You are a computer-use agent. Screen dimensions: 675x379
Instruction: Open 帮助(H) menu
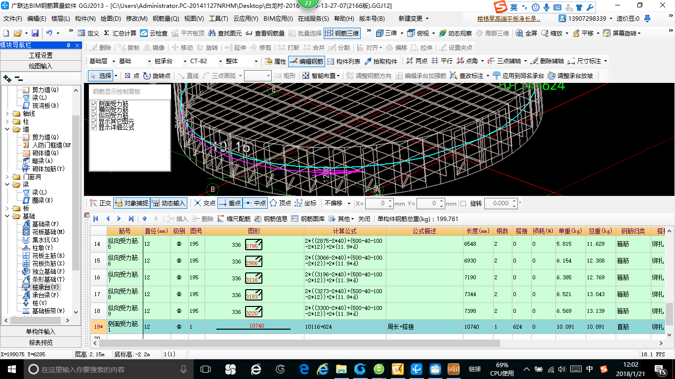click(x=344, y=19)
